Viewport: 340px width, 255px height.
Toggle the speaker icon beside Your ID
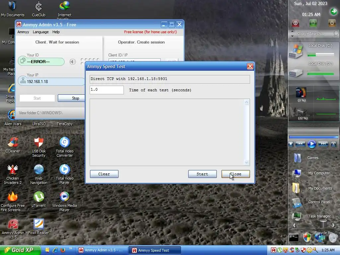[x=73, y=62]
